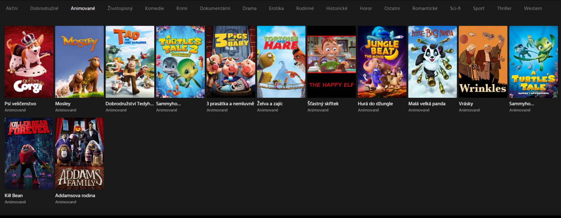Open A Turtle's Tale Sammy's Adventures poster

[x=534, y=62]
